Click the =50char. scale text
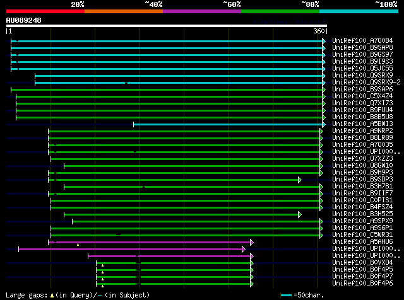404x300 pixels. 309,295
